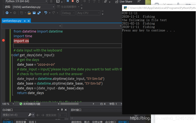Image resolution: width=196 pixels, height=123 pixels.
Task: Save santiandayu.py with the single disk icon
Action: coord(34,13)
